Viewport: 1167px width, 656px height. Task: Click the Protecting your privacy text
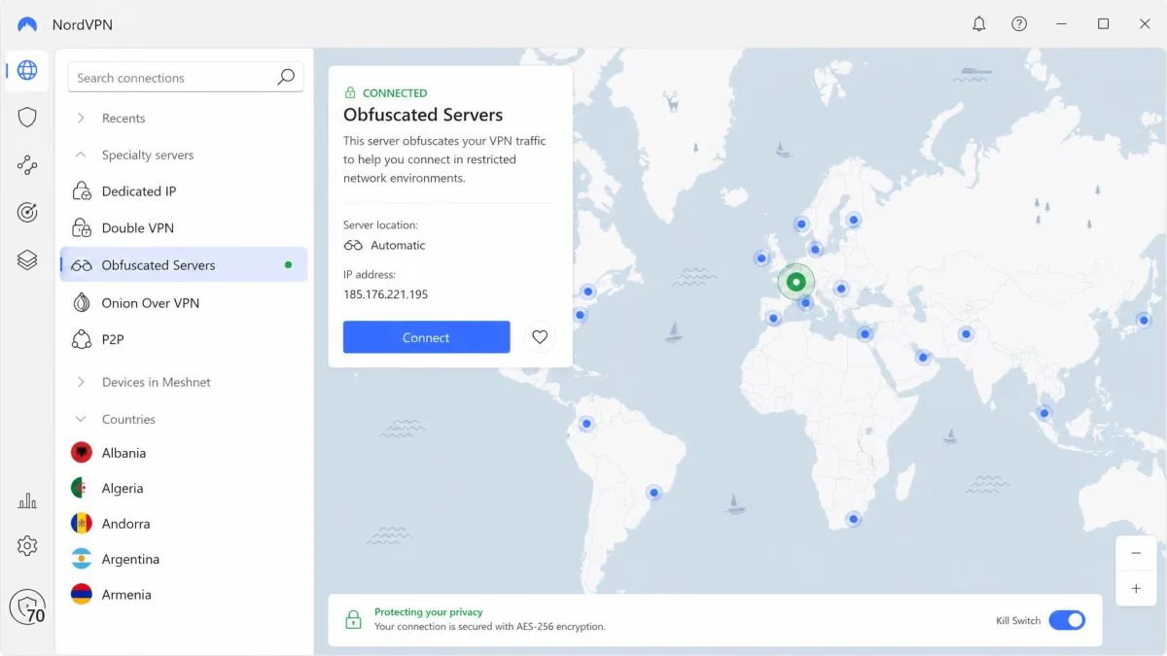pyautogui.click(x=429, y=612)
